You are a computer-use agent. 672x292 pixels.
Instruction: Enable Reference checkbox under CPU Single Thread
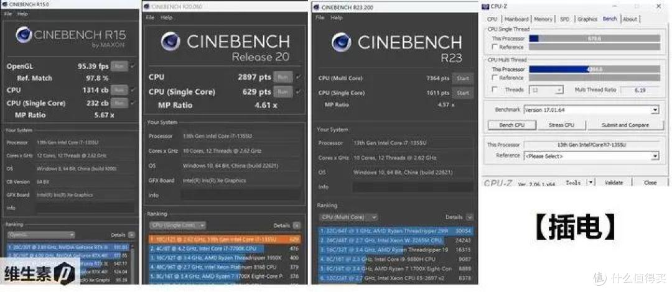pyautogui.click(x=495, y=47)
